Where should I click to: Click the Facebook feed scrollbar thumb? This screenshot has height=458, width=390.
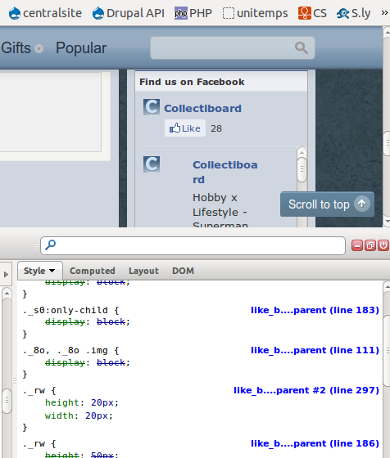pos(302,170)
